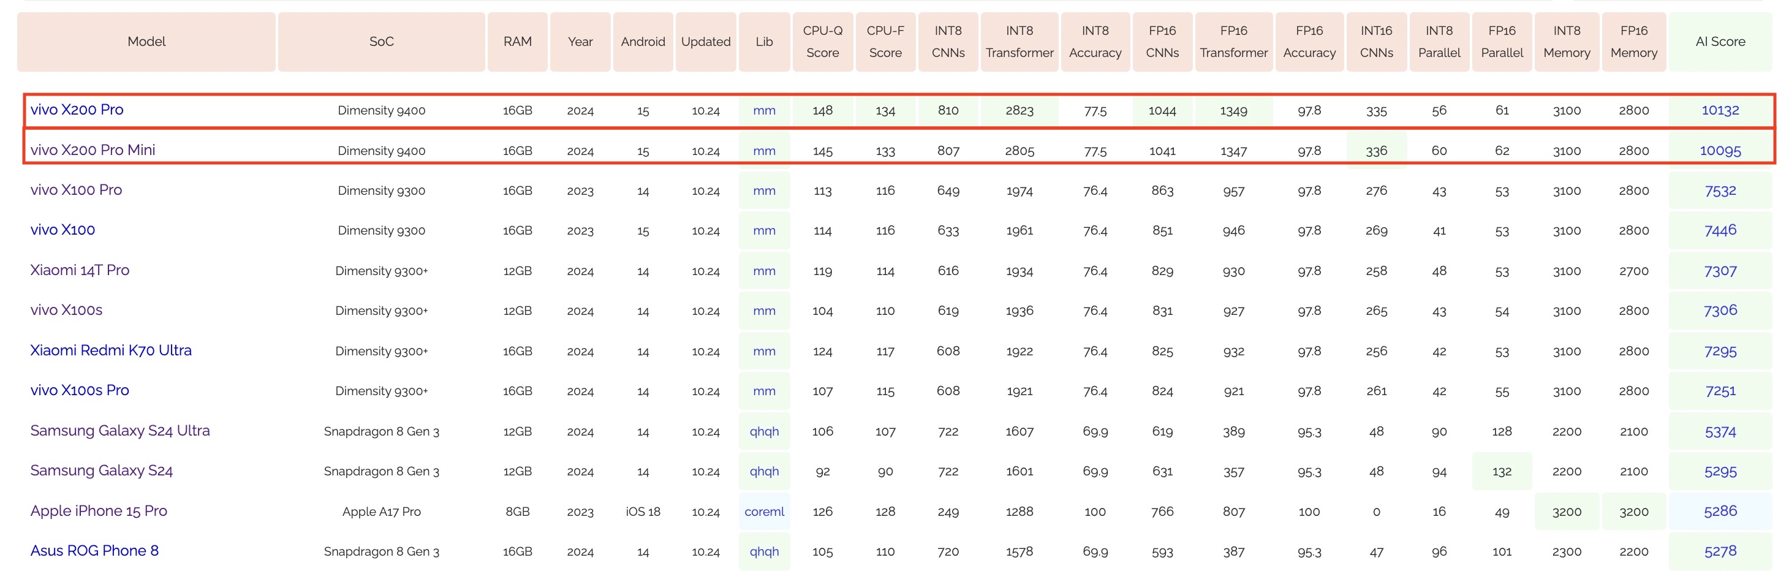Open the Apple iPhone 15 Pro link
Image resolution: width=1789 pixels, height=571 pixels.
[99, 510]
